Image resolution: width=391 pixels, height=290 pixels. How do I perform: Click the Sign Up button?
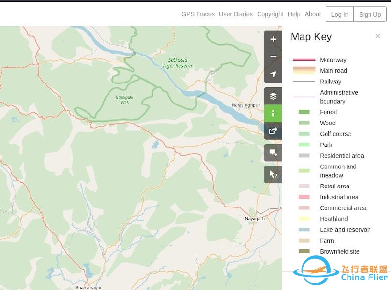[370, 15]
